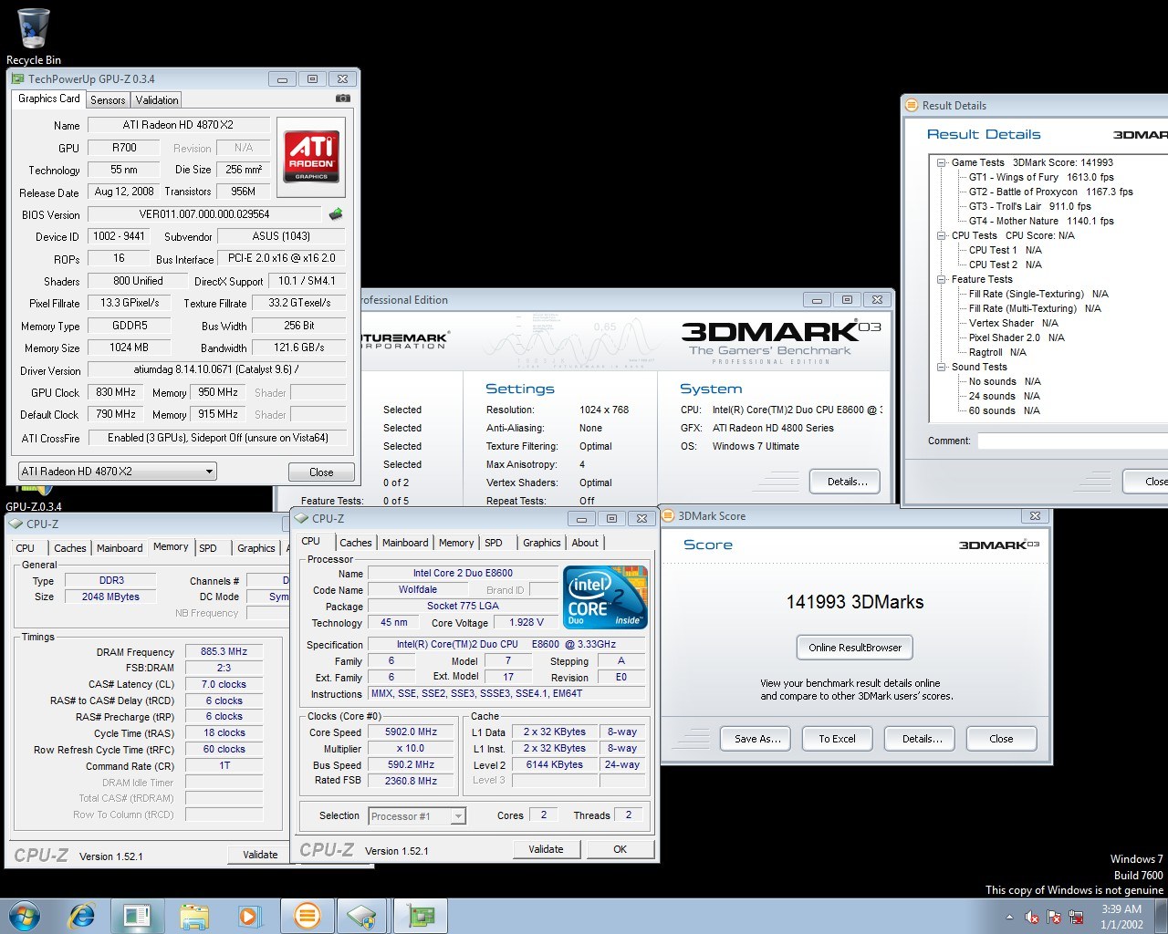Open the Windows Start orb
The height and width of the screenshot is (934, 1168).
pos(25,916)
